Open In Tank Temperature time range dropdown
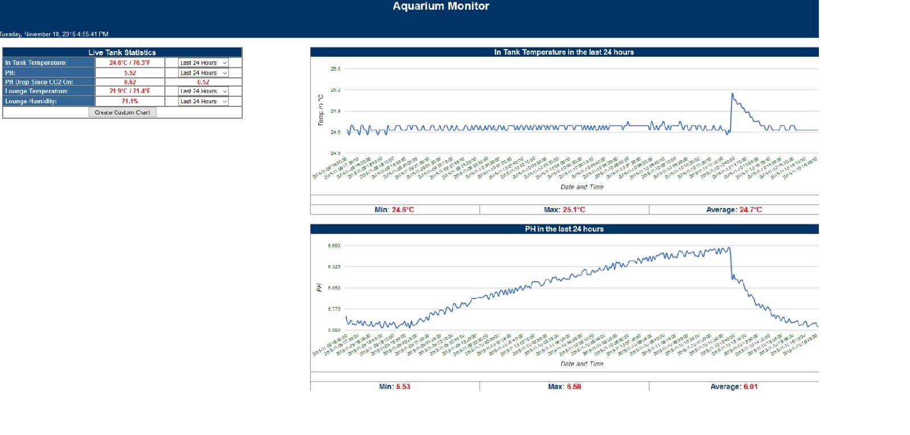The width and height of the screenshot is (910, 435). click(203, 63)
